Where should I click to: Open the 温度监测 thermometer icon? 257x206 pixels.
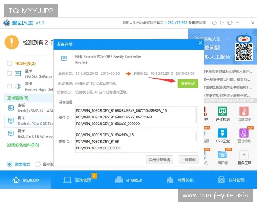(244, 112)
